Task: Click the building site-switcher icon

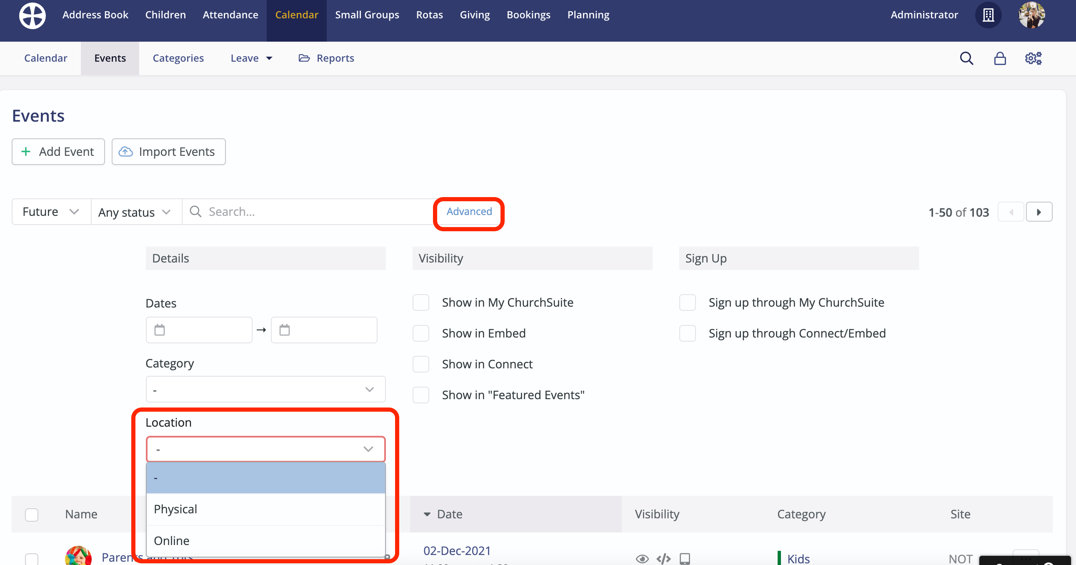Action: click(x=988, y=15)
